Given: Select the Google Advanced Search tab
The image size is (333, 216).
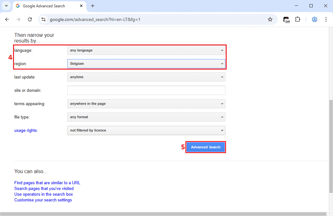Looking at the screenshot, I should coord(48,6).
